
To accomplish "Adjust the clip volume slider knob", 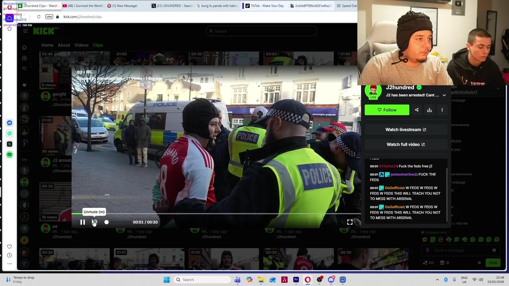I will pos(107,222).
